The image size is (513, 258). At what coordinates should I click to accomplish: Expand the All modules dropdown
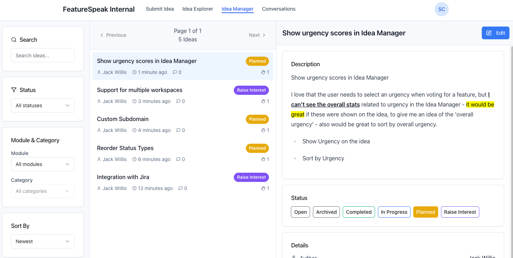pos(43,164)
